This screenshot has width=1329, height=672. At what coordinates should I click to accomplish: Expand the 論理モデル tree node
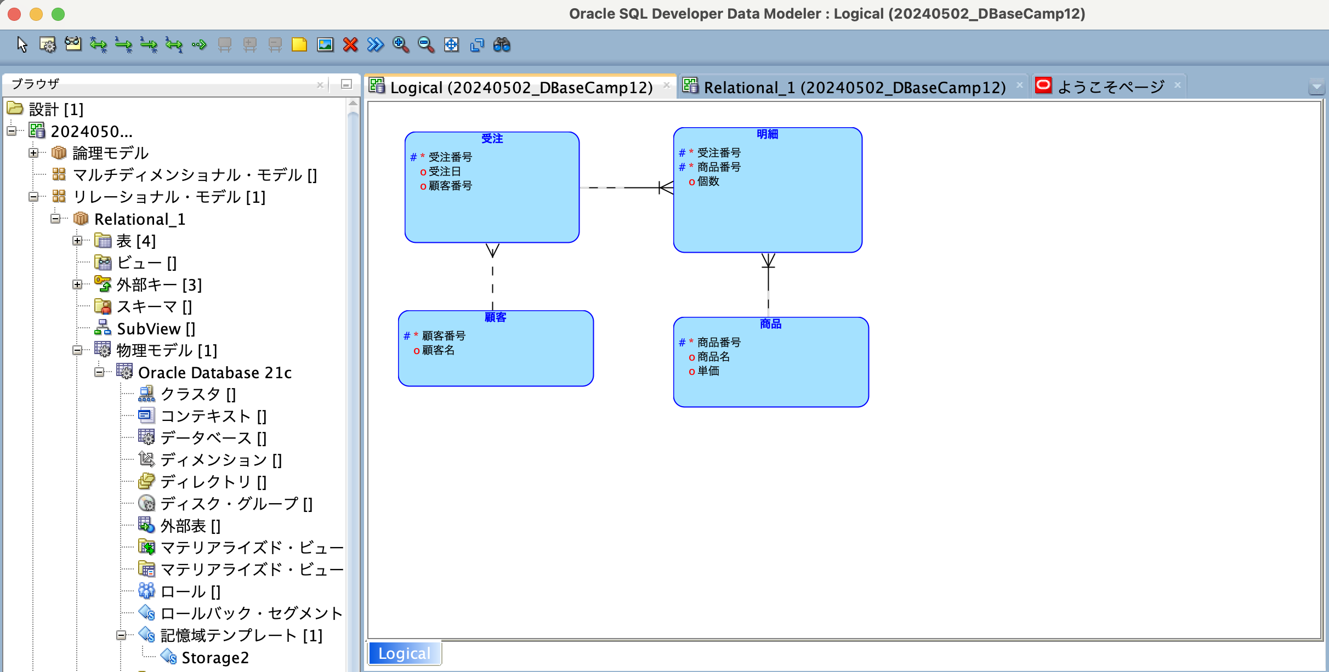click(x=33, y=153)
